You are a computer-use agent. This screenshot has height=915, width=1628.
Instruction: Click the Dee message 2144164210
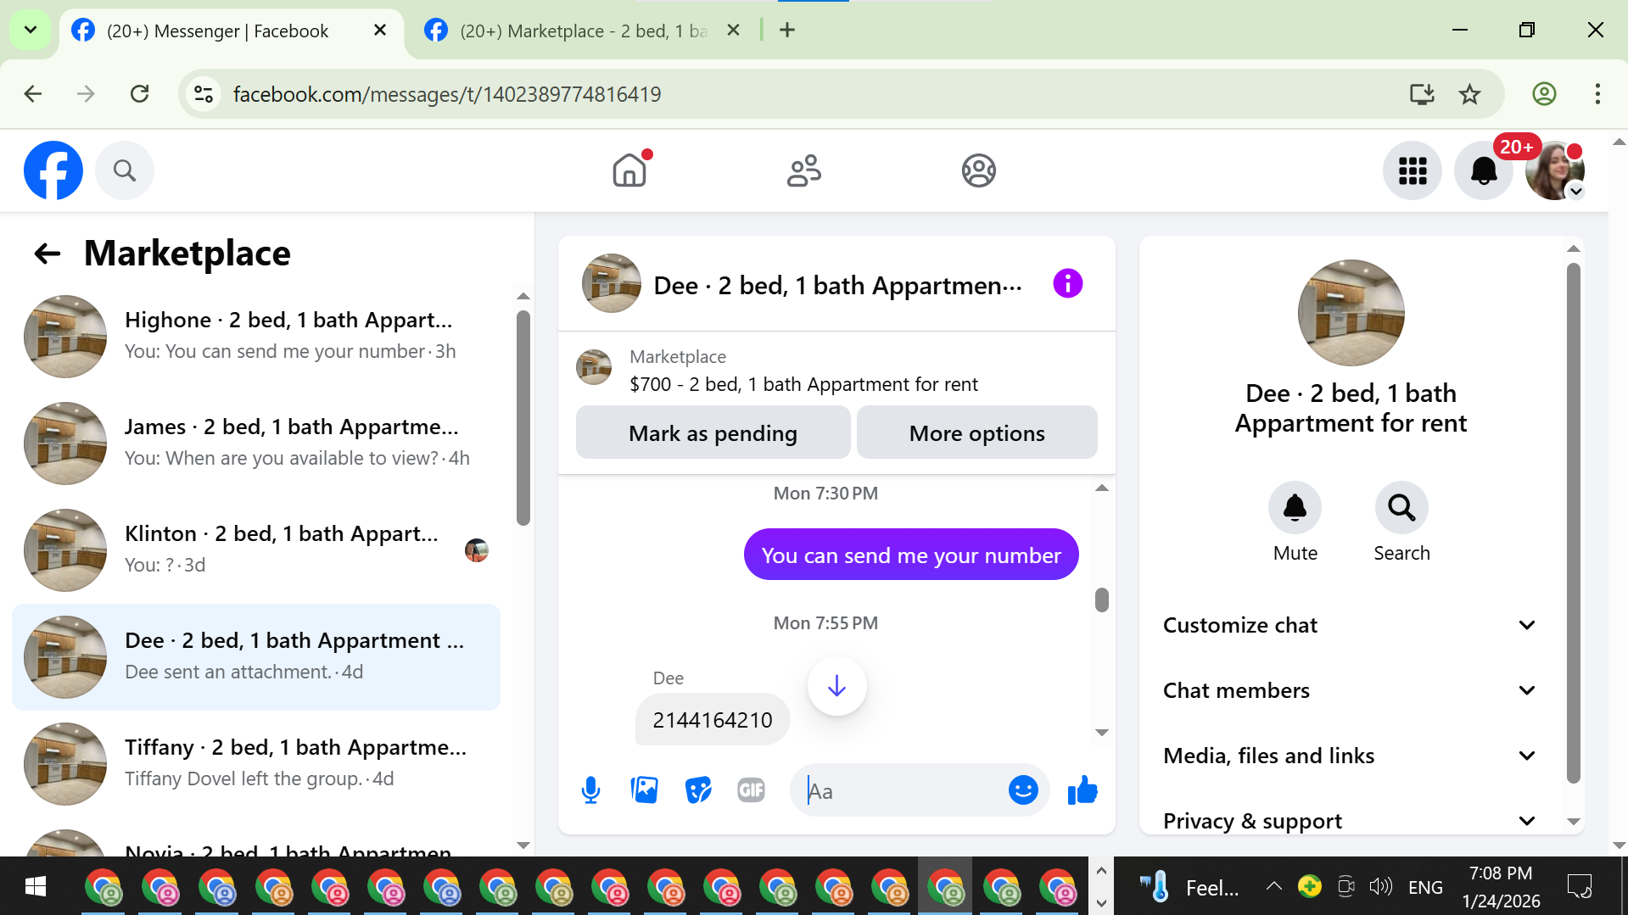713,720
